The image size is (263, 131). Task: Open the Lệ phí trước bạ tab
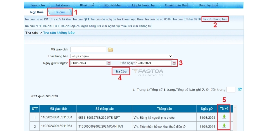click(x=143, y=5)
